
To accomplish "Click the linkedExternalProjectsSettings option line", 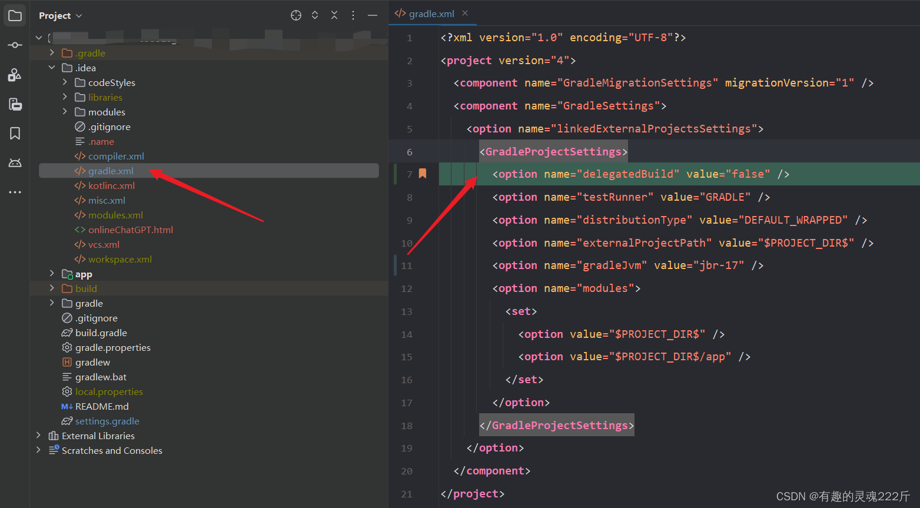I will 615,128.
